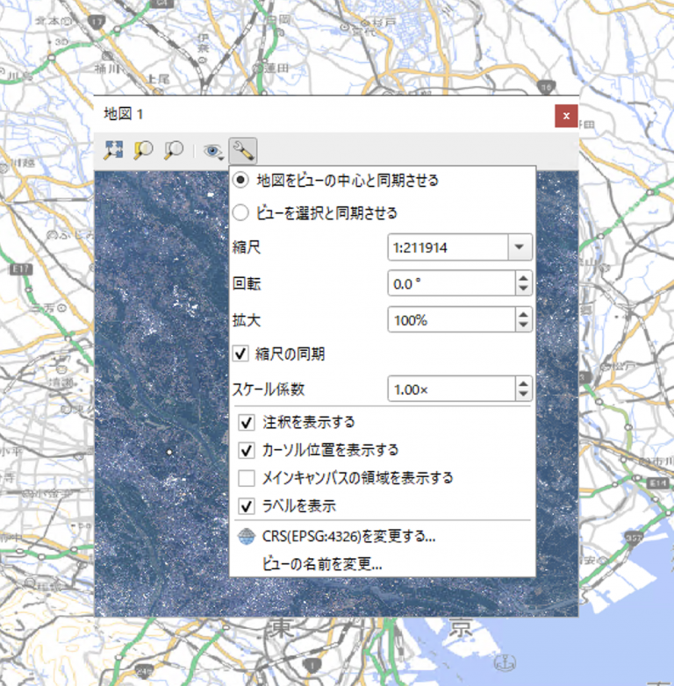Click the スケール係数 1.00× field
This screenshot has height=686, width=674.
coord(452,389)
